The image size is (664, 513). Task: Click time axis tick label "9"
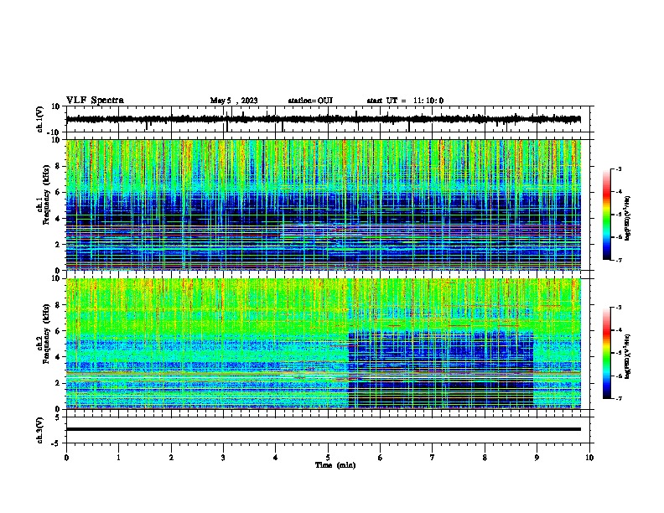537,458
